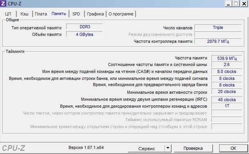This screenshot has height=154, width=249.
Task: Switch to the Кэш tab
Action: click(24, 14)
